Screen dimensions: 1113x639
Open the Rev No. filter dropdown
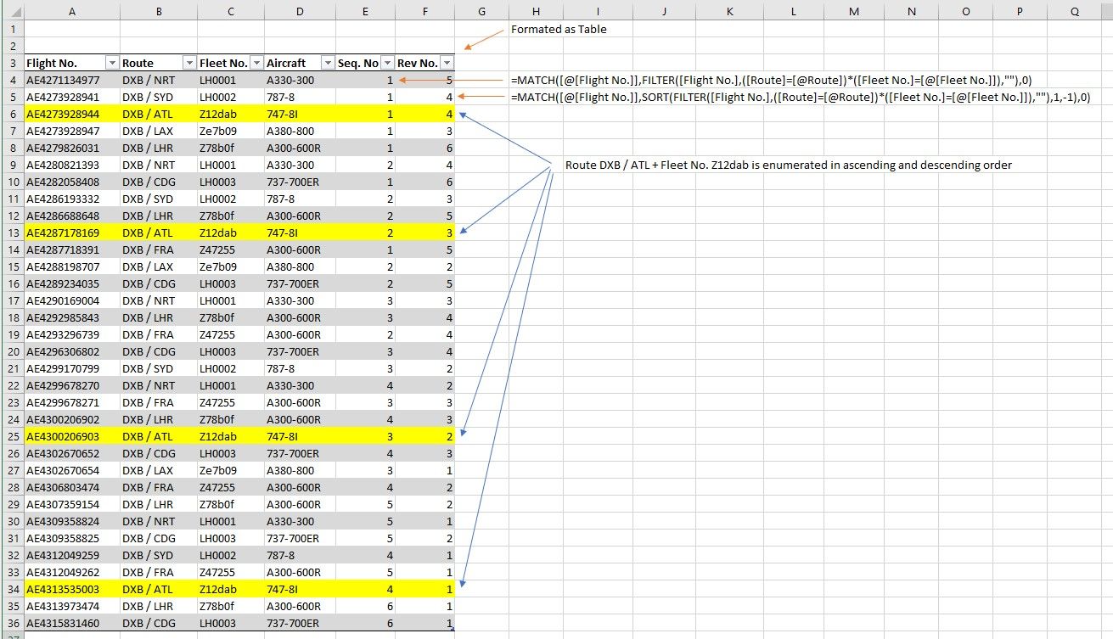(x=446, y=64)
